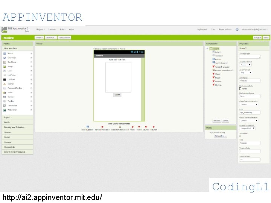
Task: Select AccelerometerSensor1 icon under Non-visible components
Action: click(120, 127)
